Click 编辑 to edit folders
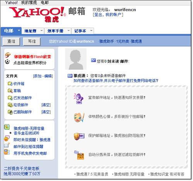The height and width of the screenshot is (181, 193). pyautogui.click(x=48, y=76)
